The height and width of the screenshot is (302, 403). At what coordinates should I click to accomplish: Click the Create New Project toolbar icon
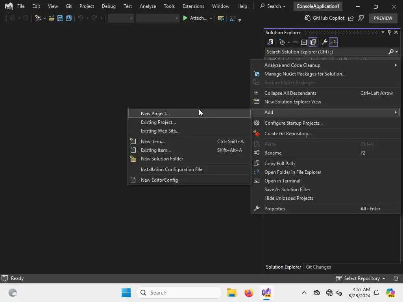point(38,18)
